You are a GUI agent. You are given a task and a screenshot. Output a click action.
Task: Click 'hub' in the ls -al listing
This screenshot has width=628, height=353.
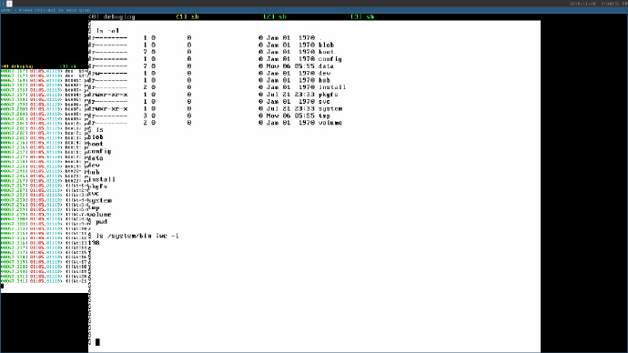(x=324, y=80)
